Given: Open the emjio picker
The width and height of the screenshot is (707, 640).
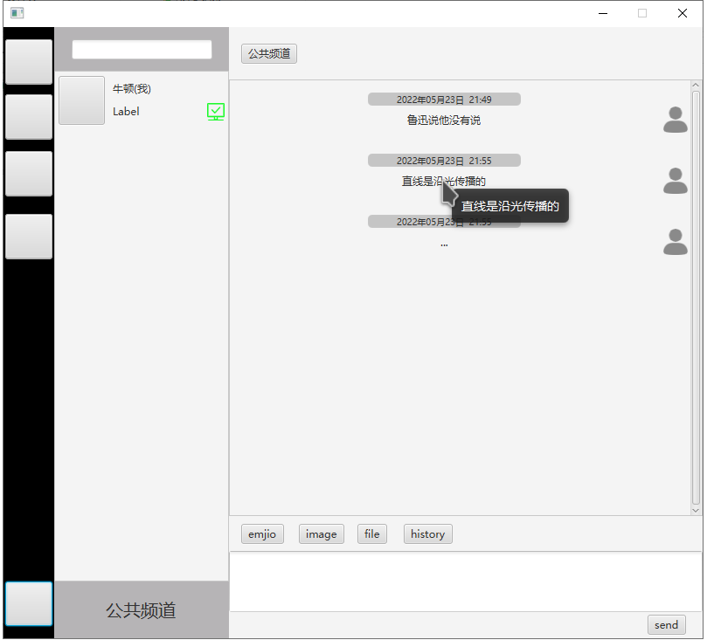Looking at the screenshot, I should 262,533.
